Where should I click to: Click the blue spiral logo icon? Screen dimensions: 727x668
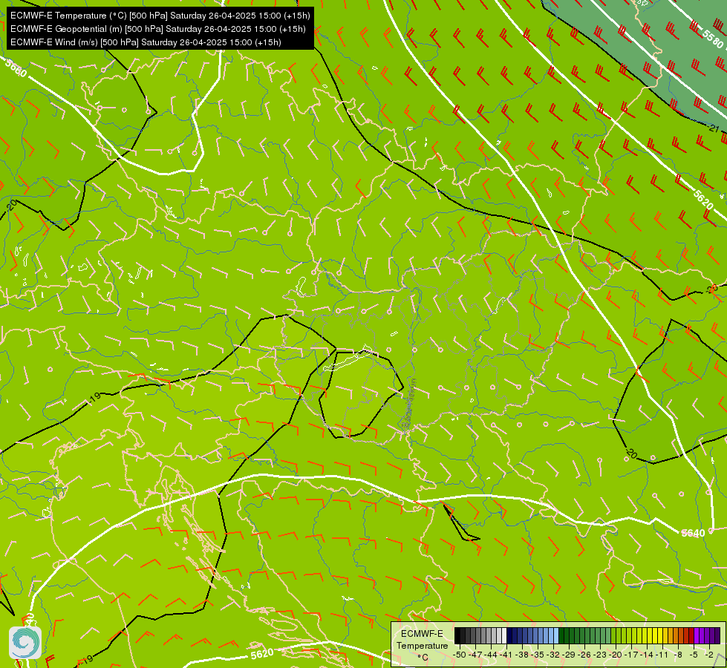point(25,643)
